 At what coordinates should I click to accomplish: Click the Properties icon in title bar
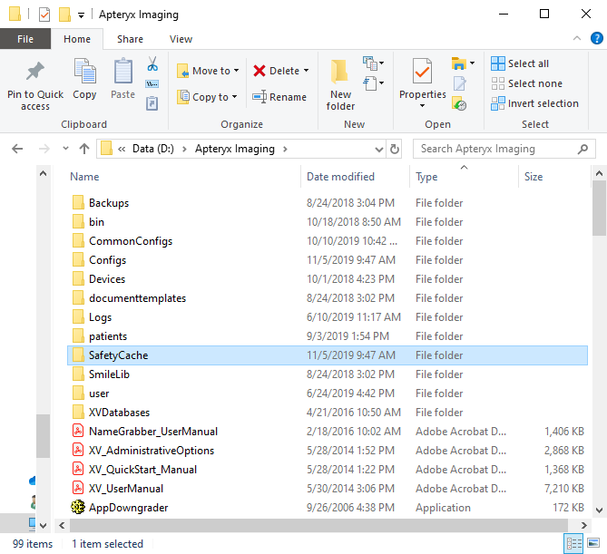point(44,15)
